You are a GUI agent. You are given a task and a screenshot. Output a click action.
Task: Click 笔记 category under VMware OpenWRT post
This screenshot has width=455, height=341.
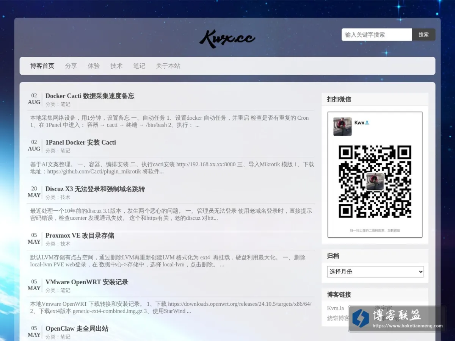65,291
